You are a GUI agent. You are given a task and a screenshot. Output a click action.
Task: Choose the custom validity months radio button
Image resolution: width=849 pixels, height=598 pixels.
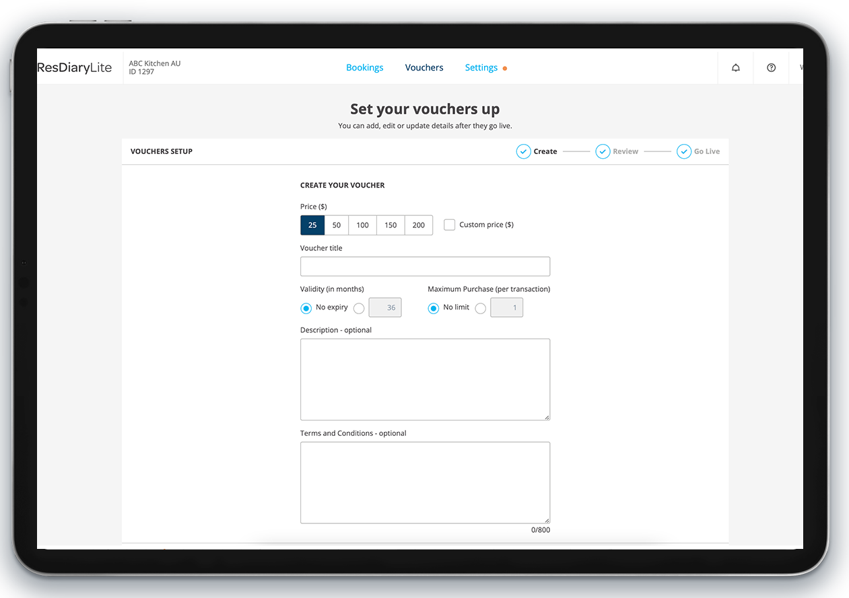click(359, 308)
